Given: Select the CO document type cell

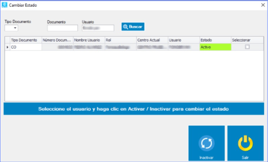Looking at the screenshot, I should (x=25, y=47).
